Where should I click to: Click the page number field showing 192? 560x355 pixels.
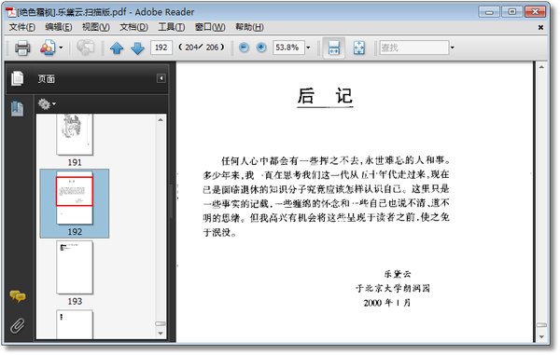click(161, 48)
